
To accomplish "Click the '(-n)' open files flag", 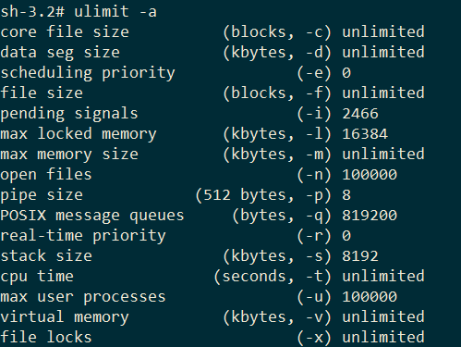I will (x=314, y=175).
